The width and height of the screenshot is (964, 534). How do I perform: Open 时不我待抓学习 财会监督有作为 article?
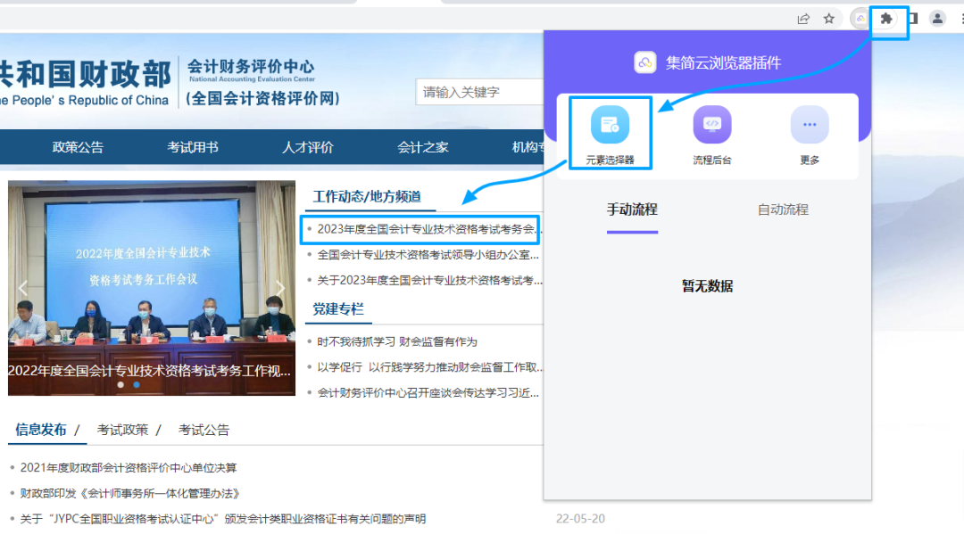(x=397, y=341)
